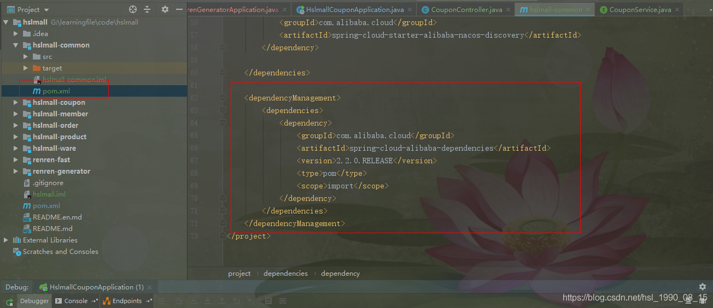Click the 'project' breadcrumb

click(x=239, y=274)
